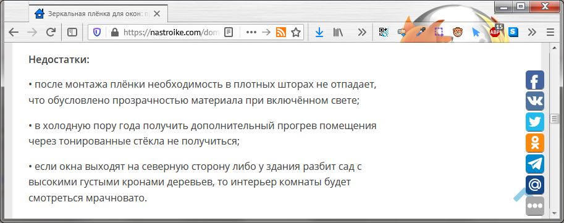Image resolution: width=564 pixels, height=223 pixels.
Task: Expand the extensions overflow chevron
Action: 532,32
